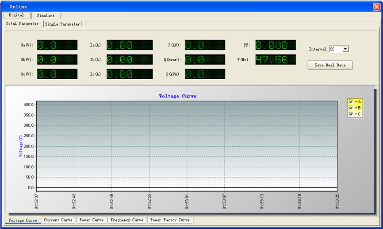Click the Ia(A) current display
The height and width of the screenshot is (229, 383).
pos(130,45)
